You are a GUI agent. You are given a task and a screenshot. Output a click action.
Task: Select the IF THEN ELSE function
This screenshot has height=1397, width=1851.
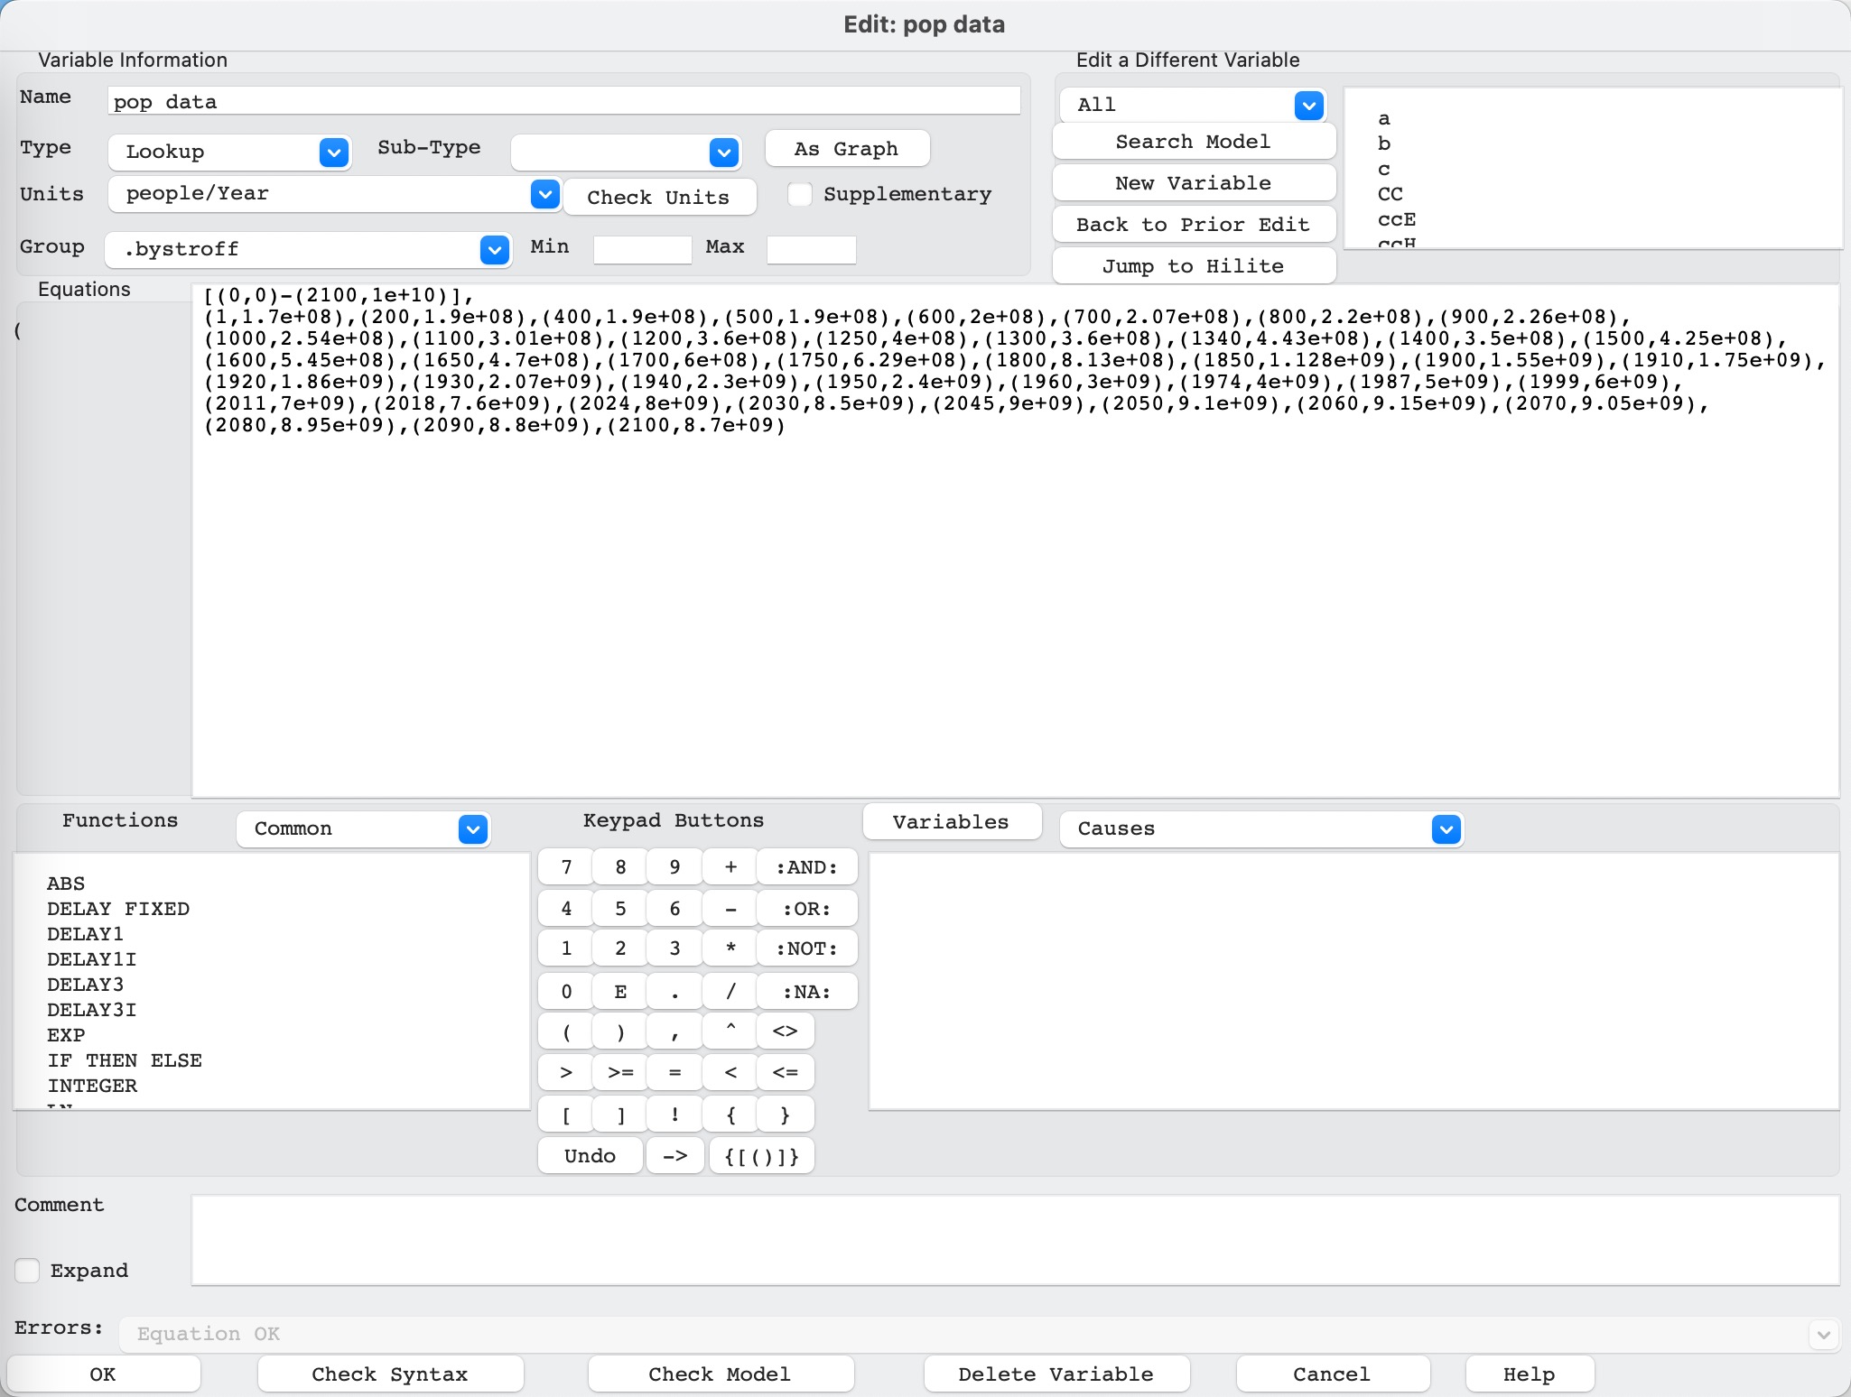click(x=125, y=1060)
